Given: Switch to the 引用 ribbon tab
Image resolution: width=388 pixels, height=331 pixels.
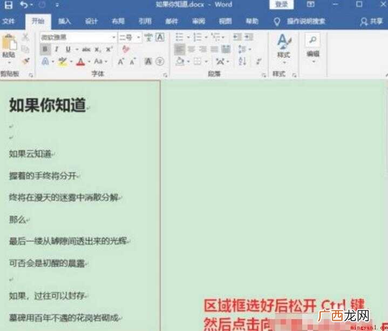Looking at the screenshot, I should [x=145, y=21].
